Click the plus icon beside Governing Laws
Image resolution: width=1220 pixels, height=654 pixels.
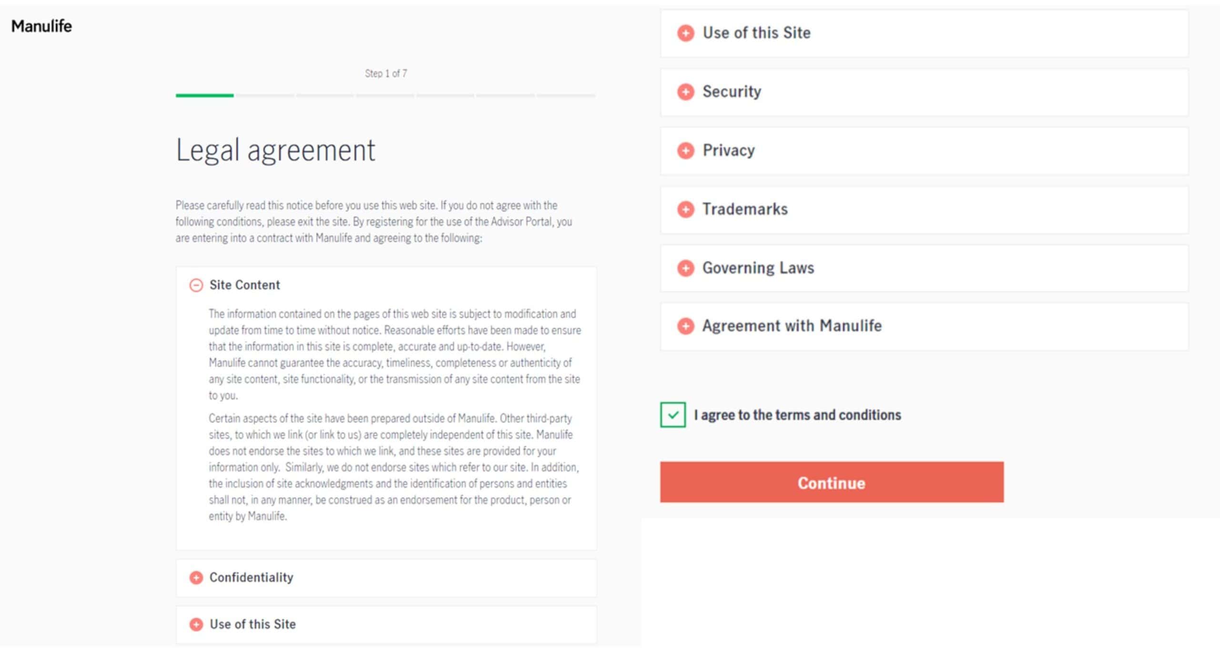click(x=685, y=268)
